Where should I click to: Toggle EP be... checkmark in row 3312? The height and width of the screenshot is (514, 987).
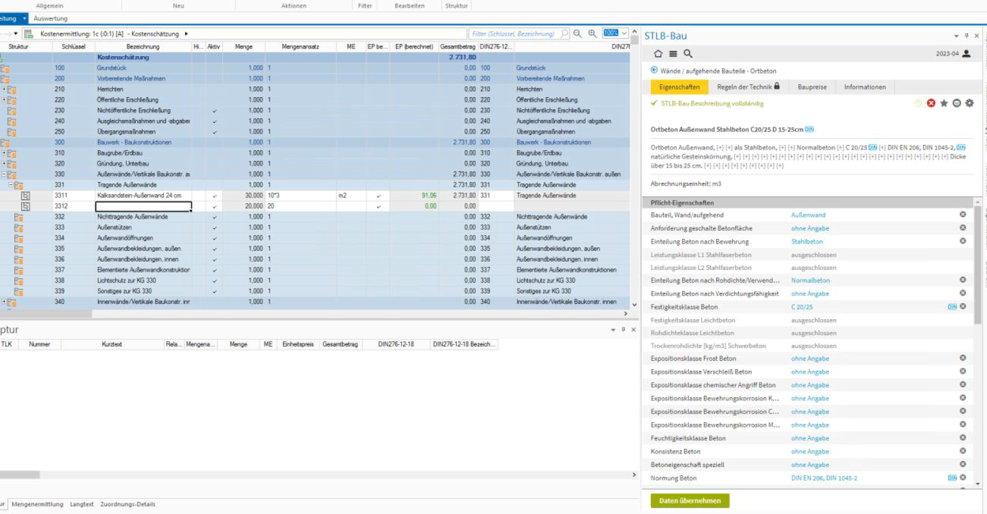coord(378,207)
